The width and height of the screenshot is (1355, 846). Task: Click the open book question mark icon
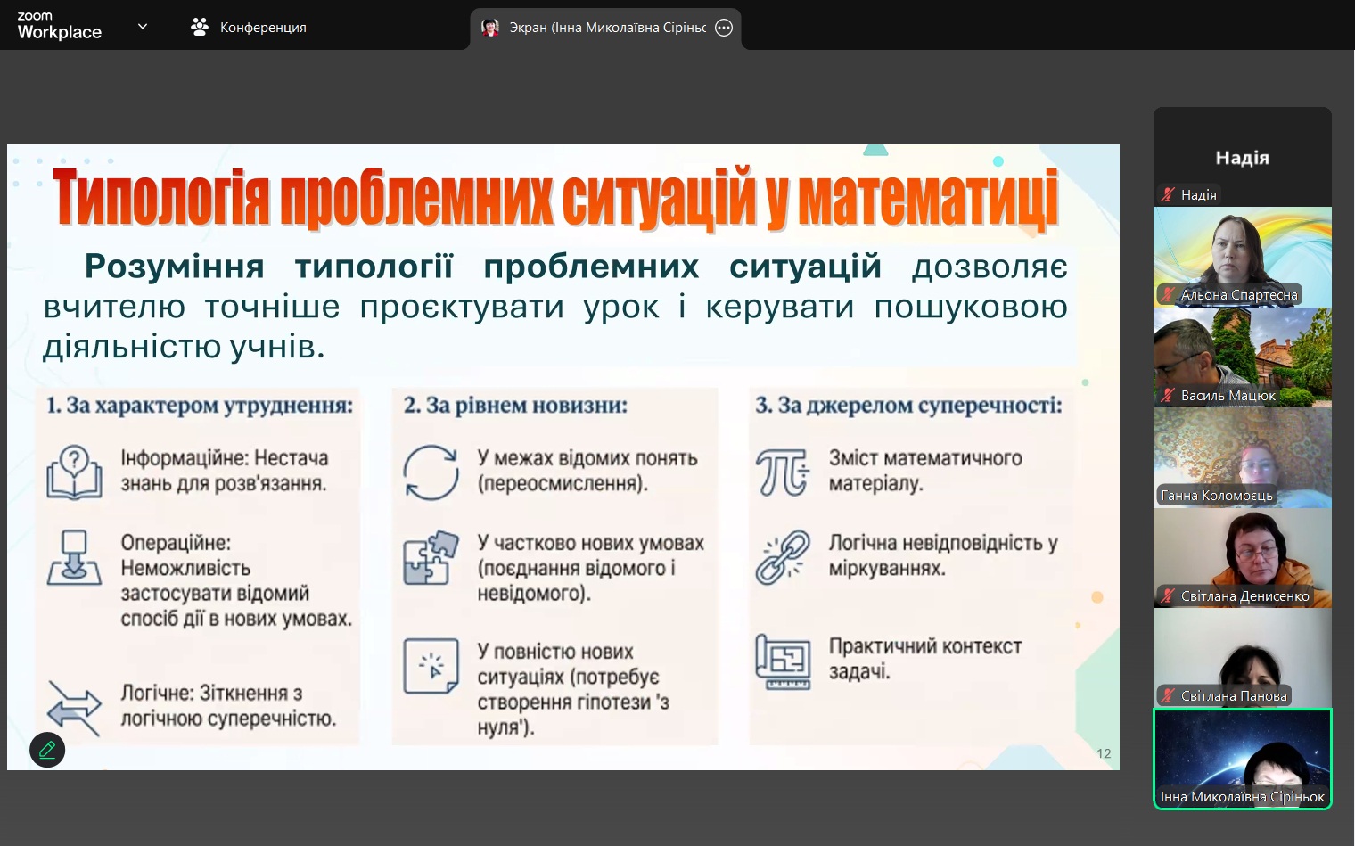click(x=74, y=472)
